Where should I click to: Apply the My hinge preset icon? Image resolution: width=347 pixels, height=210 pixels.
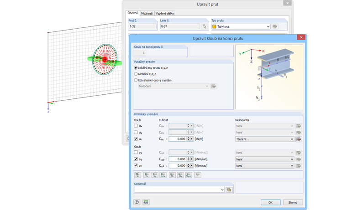172,175
